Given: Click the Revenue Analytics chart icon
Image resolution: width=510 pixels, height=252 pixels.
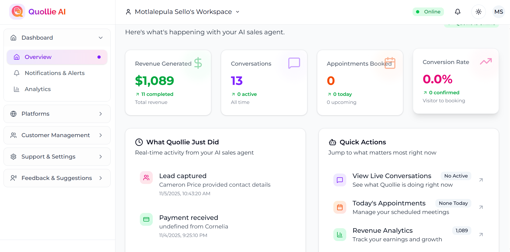Looking at the screenshot, I should 340,235.
